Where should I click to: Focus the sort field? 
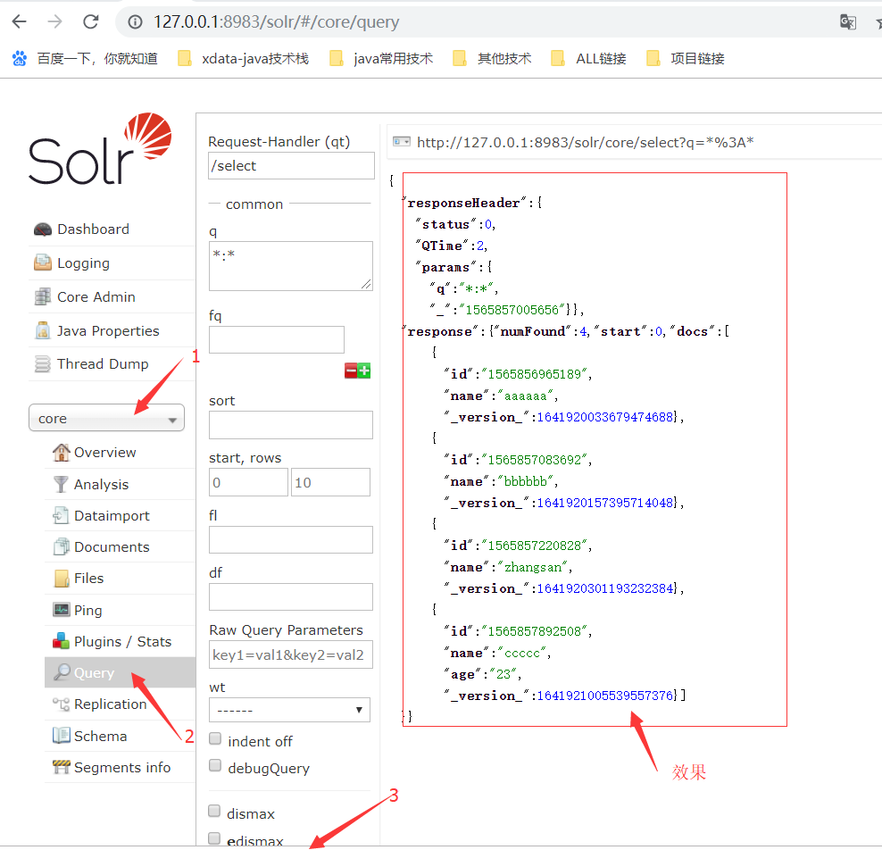coord(291,425)
